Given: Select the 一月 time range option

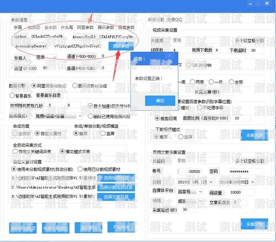Looking at the screenshot, I should [216, 82].
